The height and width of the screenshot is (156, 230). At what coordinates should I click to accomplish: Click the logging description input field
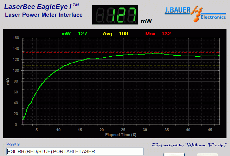click(75, 151)
